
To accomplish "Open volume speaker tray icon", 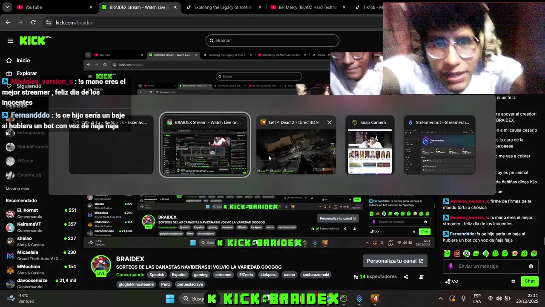I will (x=499, y=298).
